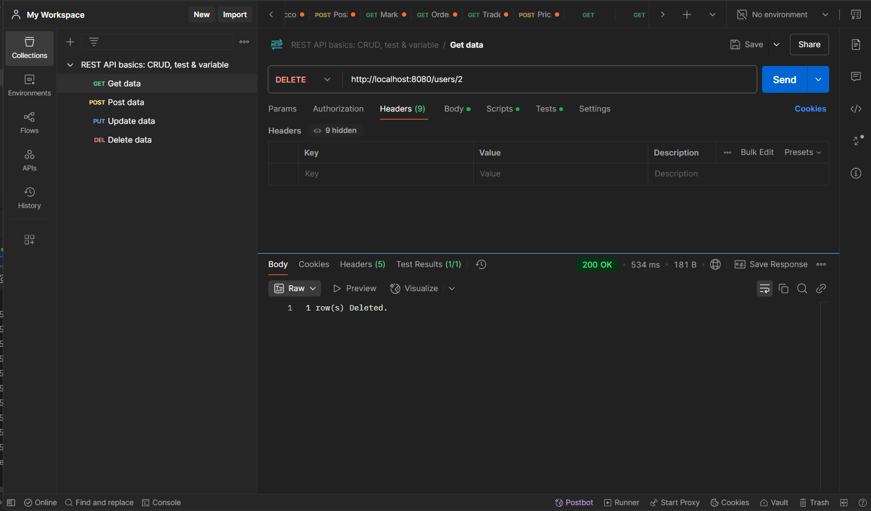Click the request URL input field
The width and height of the screenshot is (871, 511).
(550, 79)
